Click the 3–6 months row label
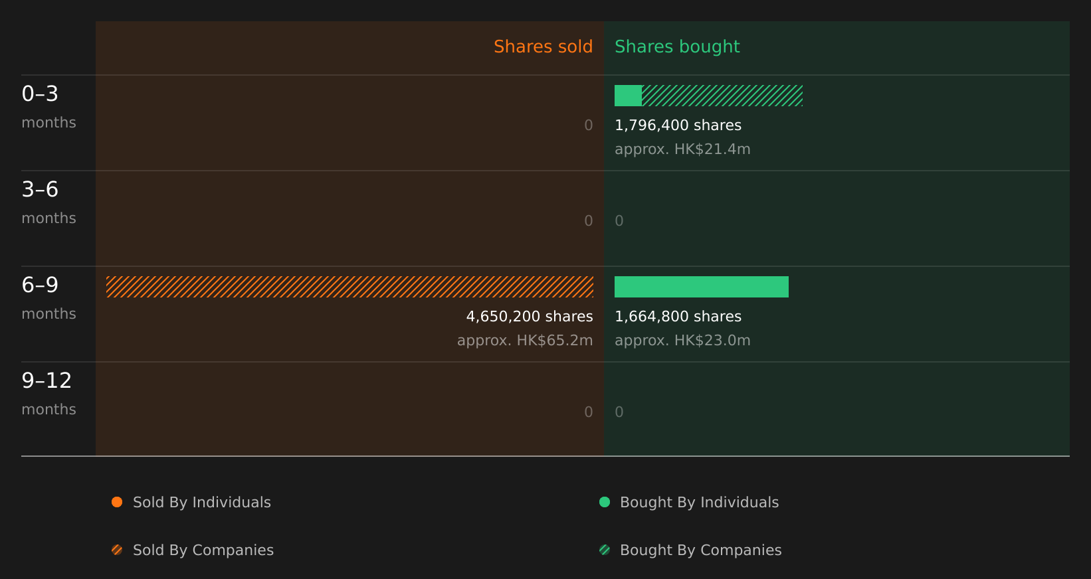 [49, 203]
